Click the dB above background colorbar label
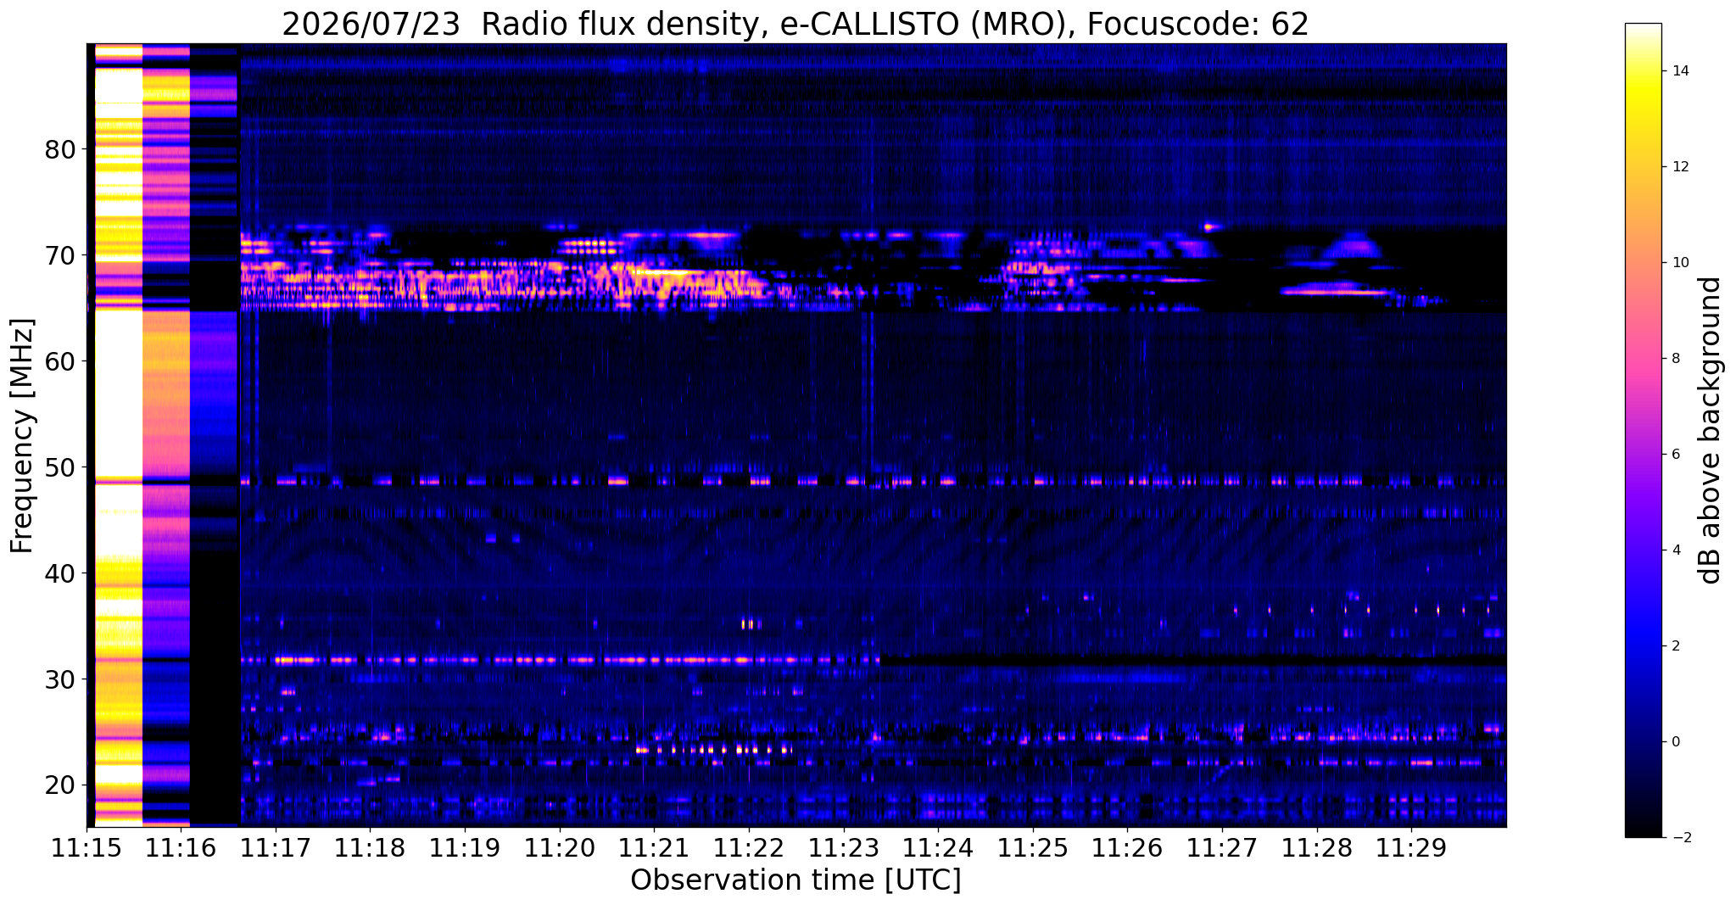 click(x=1711, y=430)
